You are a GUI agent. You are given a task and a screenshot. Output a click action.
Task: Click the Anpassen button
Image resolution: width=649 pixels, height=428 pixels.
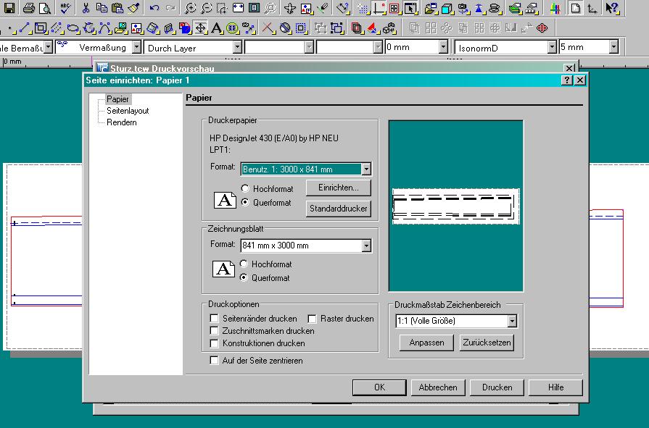coord(426,343)
